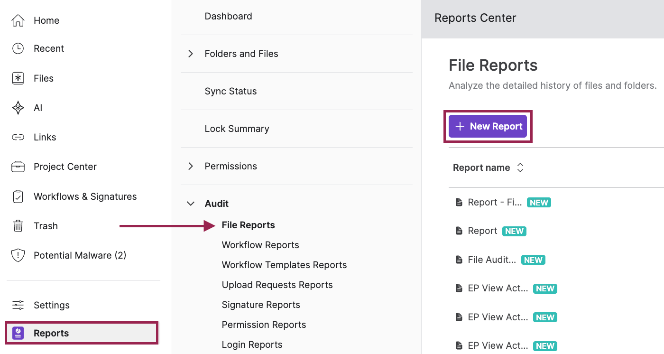Open Project Center briefcase icon
This screenshot has width=664, height=354.
coord(18,167)
